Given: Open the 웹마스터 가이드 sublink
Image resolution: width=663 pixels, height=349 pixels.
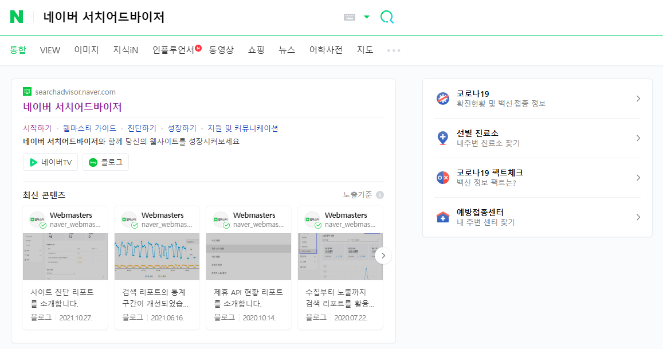Looking at the screenshot, I should pyautogui.click(x=89, y=128).
